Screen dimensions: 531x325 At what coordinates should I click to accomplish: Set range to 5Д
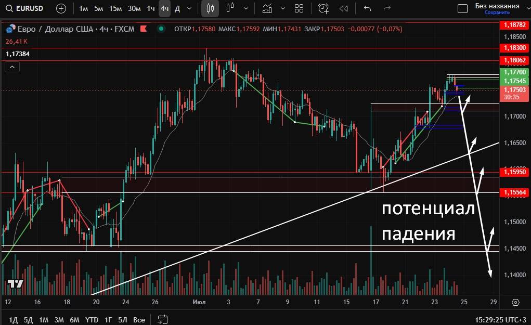tap(29, 320)
